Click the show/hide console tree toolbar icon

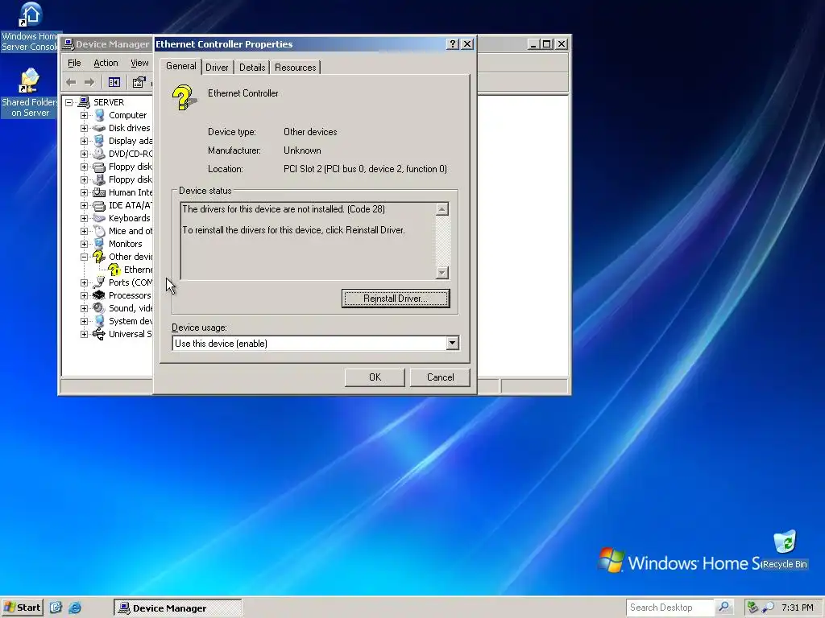[114, 82]
